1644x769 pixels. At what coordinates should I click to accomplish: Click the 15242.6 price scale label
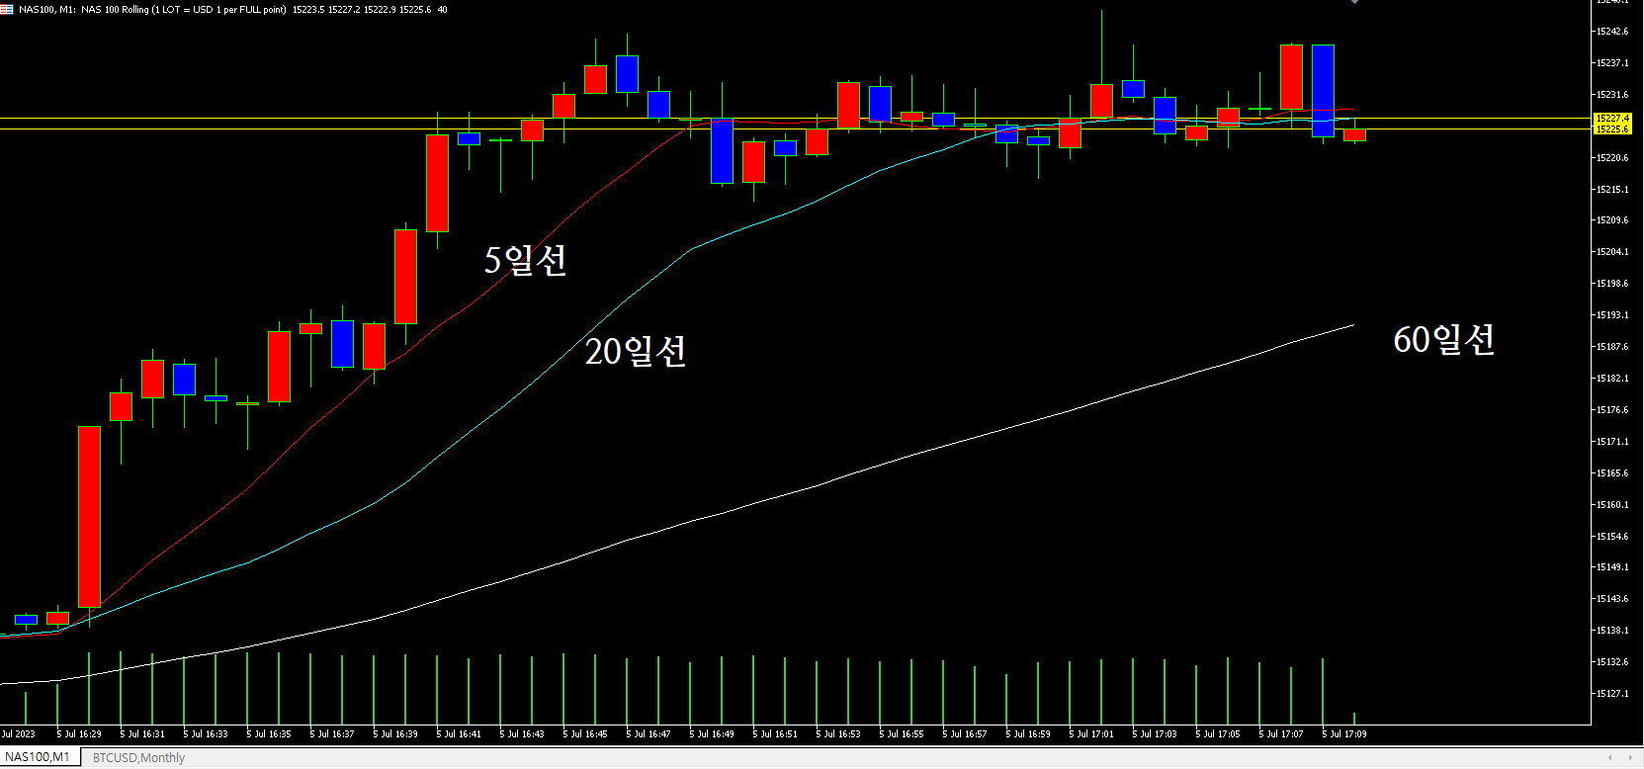1612,32
